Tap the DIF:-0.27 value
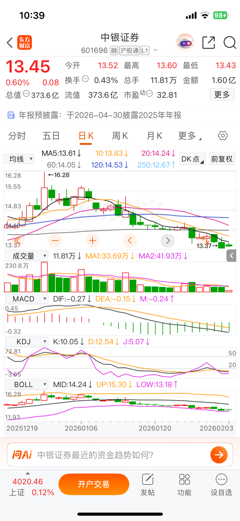This screenshot has width=240, height=521. click(72, 299)
